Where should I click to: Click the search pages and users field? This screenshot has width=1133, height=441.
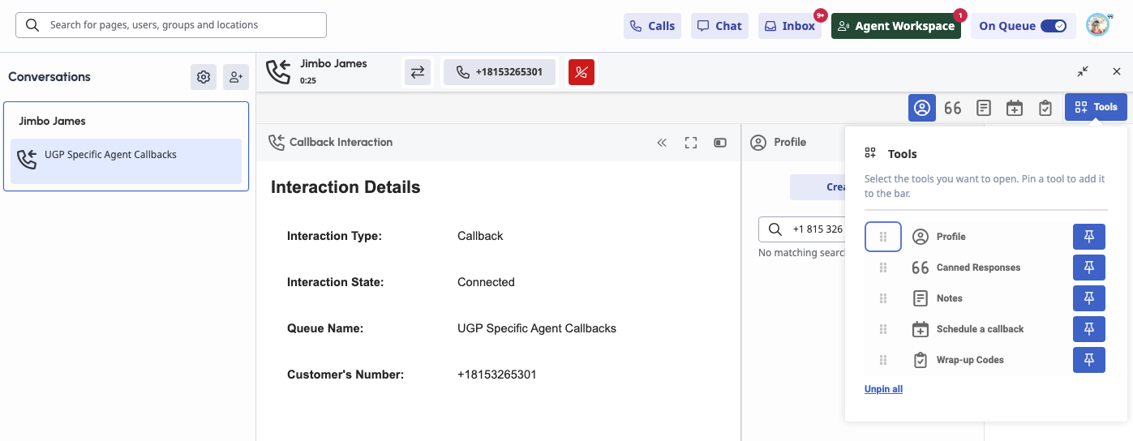[x=171, y=25]
